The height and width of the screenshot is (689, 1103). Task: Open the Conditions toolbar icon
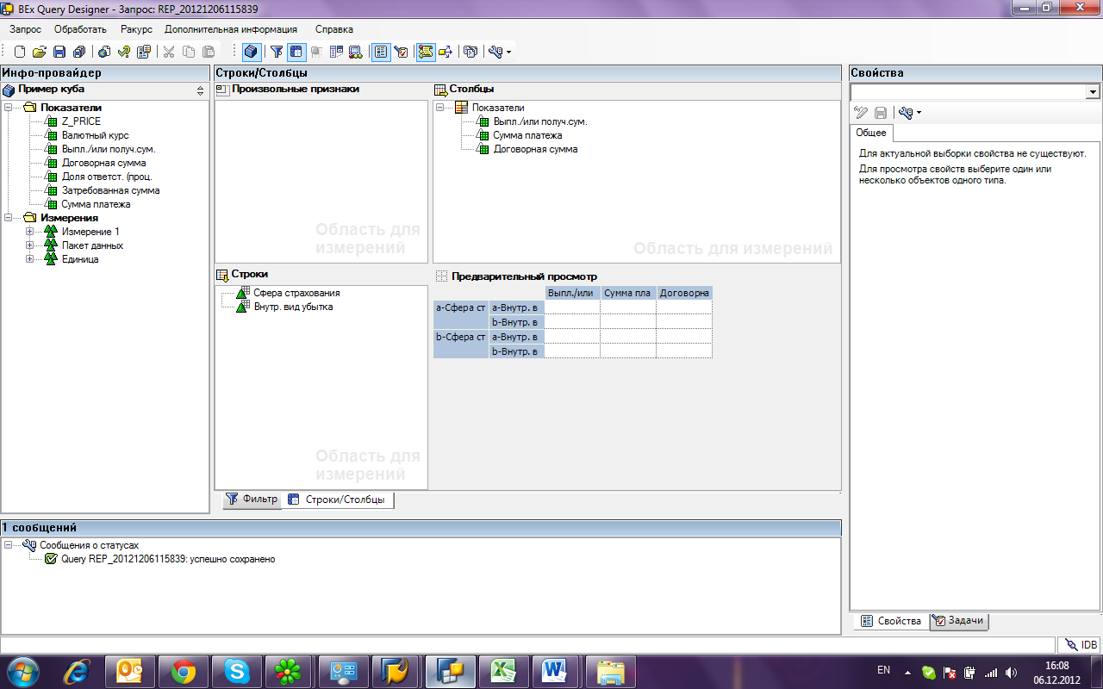click(x=336, y=52)
